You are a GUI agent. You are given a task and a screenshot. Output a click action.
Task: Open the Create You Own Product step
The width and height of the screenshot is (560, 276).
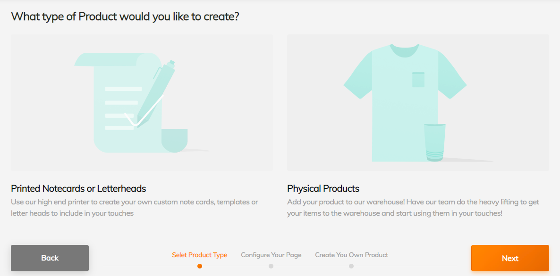coord(351,255)
